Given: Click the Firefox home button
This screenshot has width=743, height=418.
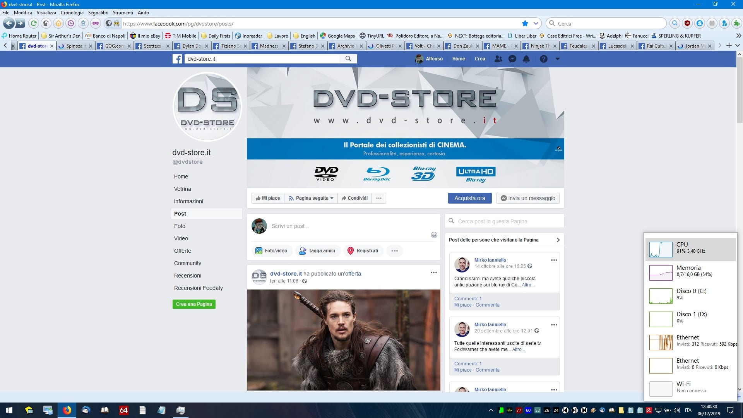Looking at the screenshot, I should click(58, 24).
